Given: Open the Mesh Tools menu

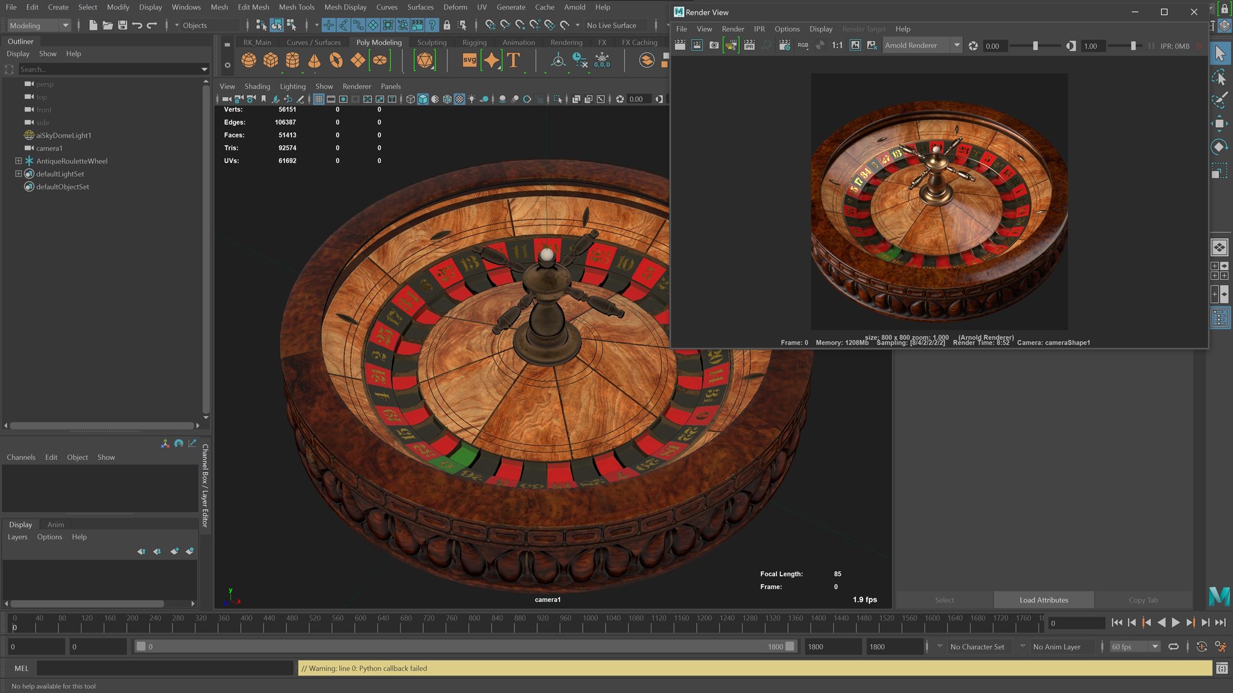Looking at the screenshot, I should [297, 7].
